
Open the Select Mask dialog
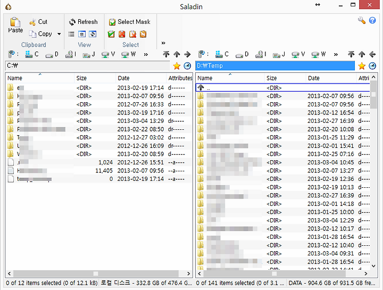[129, 22]
